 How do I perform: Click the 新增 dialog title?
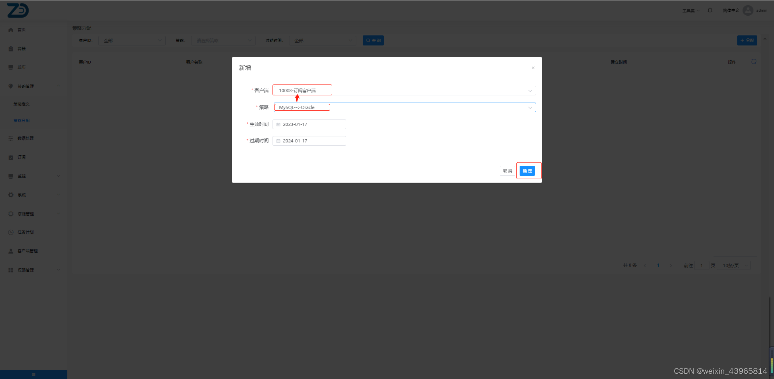coord(245,68)
